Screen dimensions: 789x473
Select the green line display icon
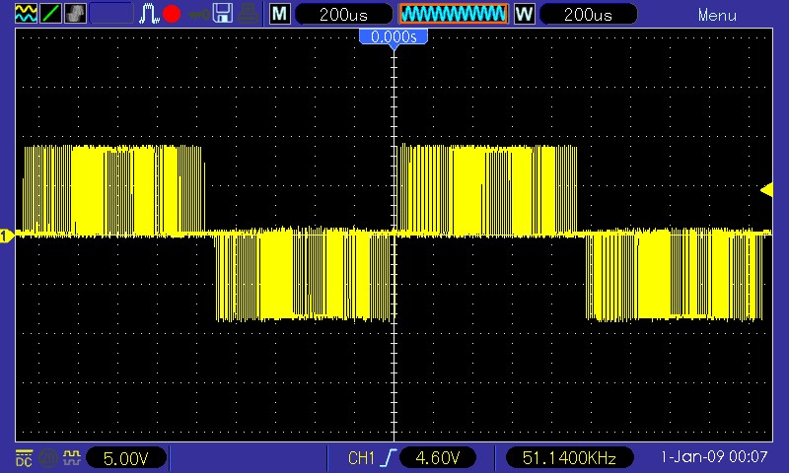pyautogui.click(x=50, y=14)
